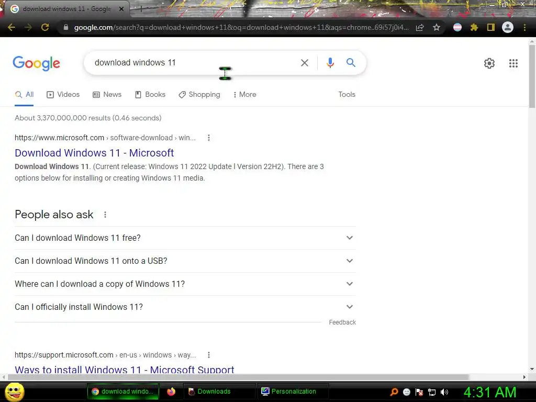
Task: Click the horizontal scrollbar thumb
Action: pos(238,377)
